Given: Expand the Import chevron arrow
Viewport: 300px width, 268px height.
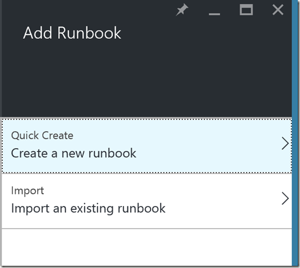Looking at the screenshot, I should point(285,199).
